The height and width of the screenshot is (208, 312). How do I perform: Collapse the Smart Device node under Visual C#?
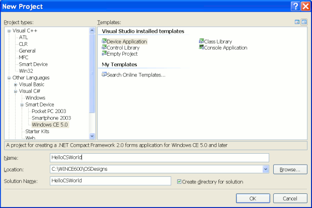point(22,105)
